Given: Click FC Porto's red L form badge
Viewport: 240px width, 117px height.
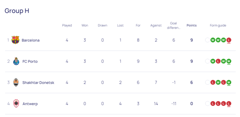Looking at the screenshot, I should tap(218, 61).
